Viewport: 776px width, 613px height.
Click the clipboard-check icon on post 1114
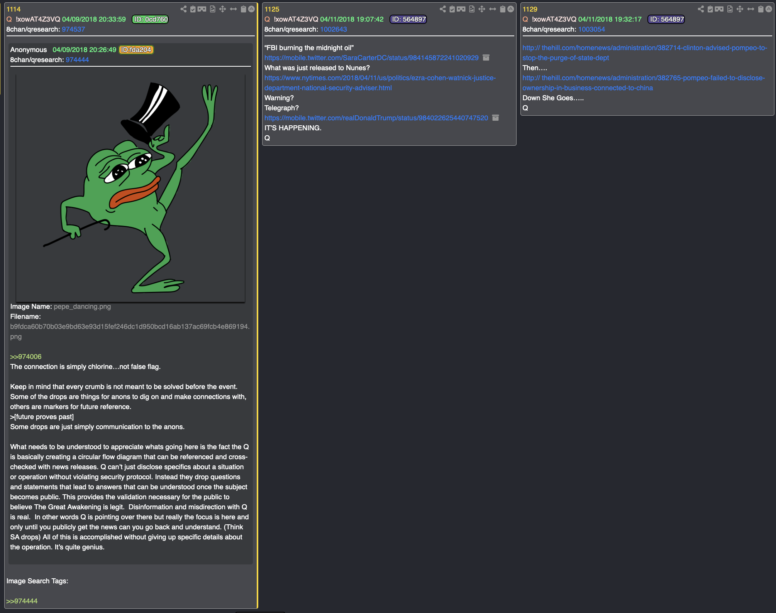193,9
